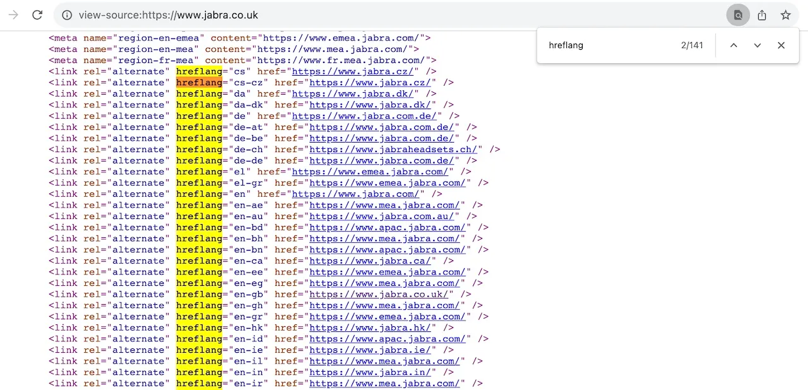Image resolution: width=808 pixels, height=390 pixels.
Task: Open the en-eg href link
Action: (x=384, y=283)
